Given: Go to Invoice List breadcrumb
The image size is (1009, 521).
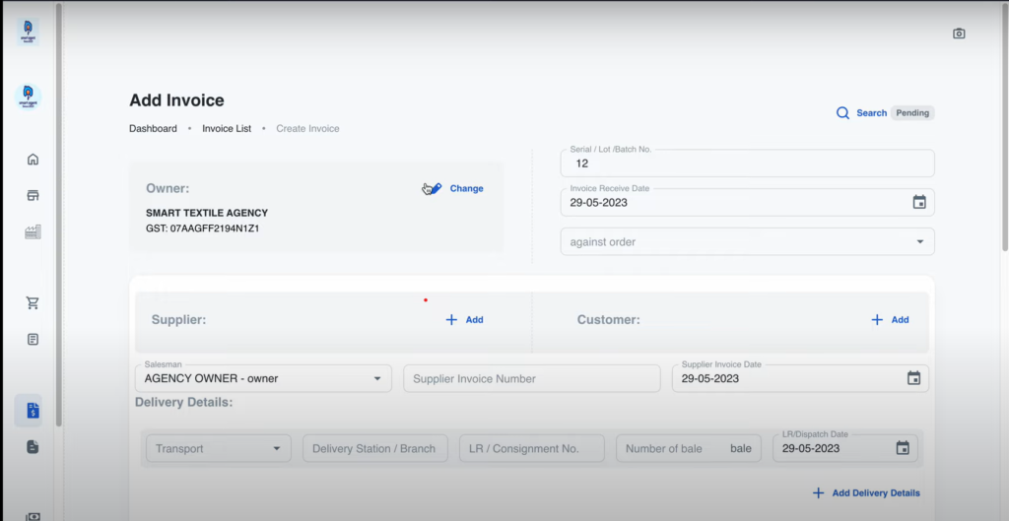Looking at the screenshot, I should tap(227, 129).
